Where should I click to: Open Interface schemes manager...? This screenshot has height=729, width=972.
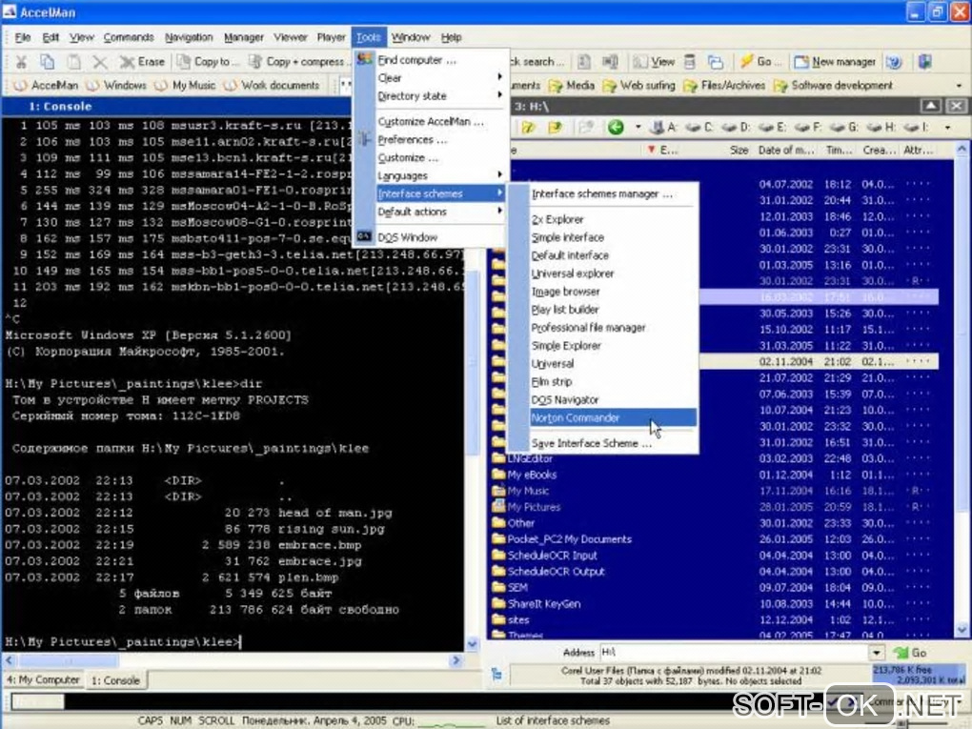(x=602, y=194)
